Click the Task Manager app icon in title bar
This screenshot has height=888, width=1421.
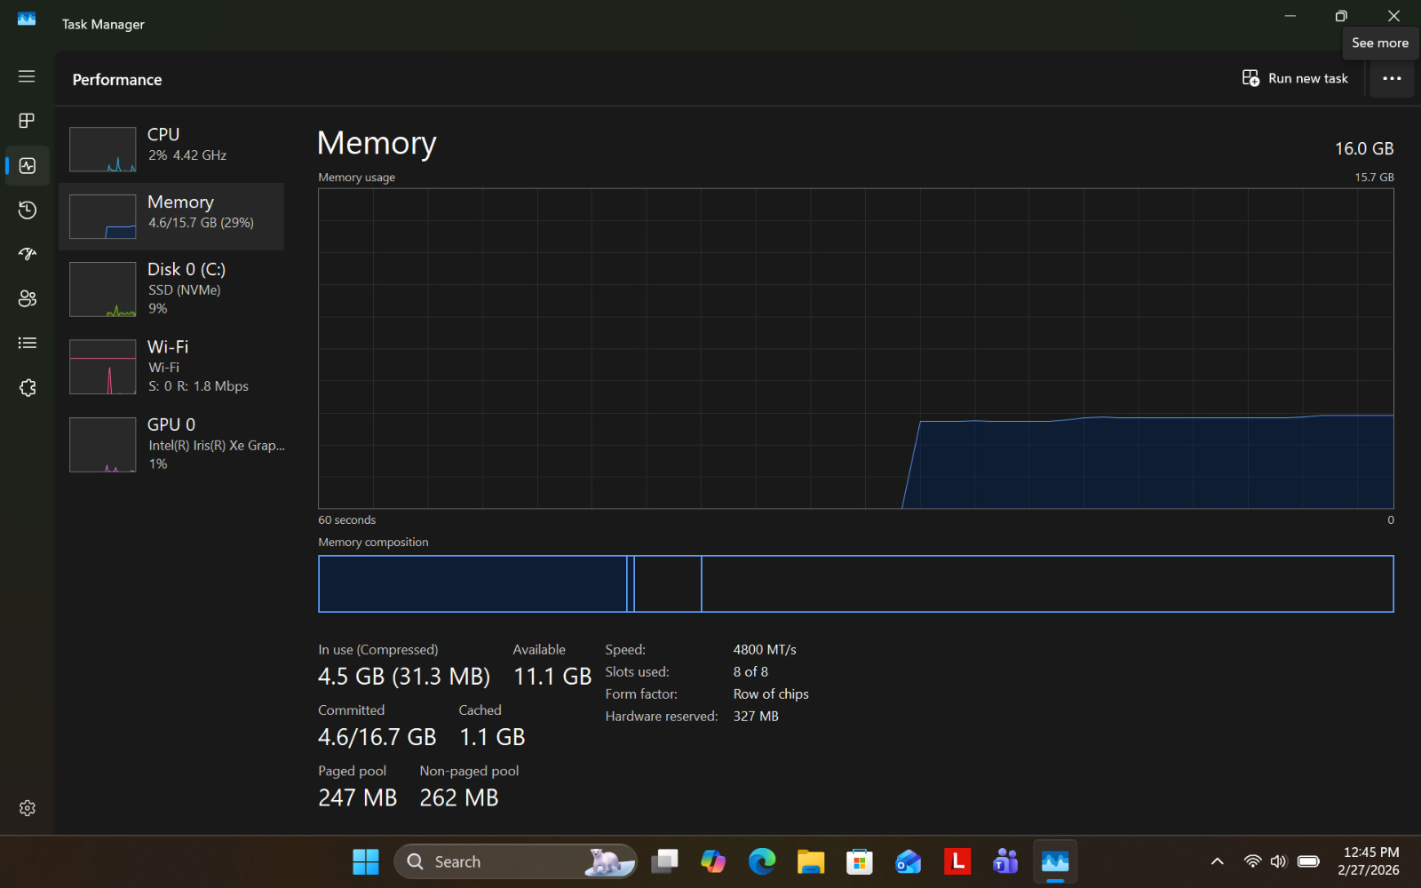[x=27, y=19]
